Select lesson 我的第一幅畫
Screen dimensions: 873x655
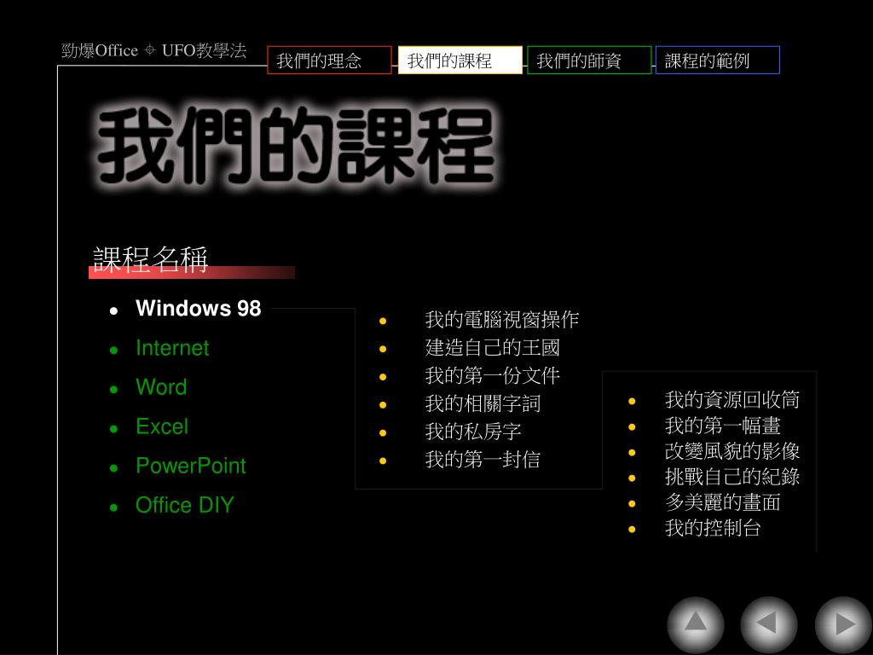pyautogui.click(x=723, y=426)
